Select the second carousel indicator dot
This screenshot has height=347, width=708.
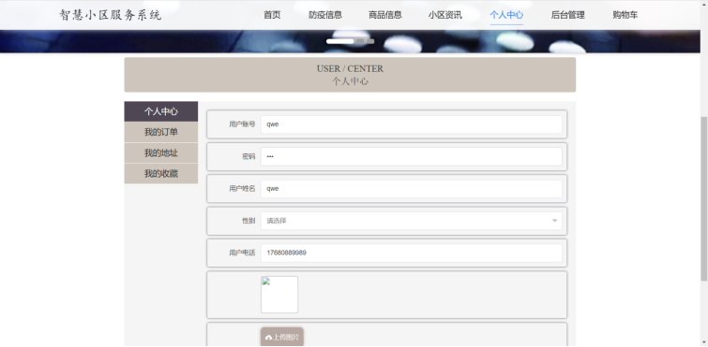click(x=360, y=41)
